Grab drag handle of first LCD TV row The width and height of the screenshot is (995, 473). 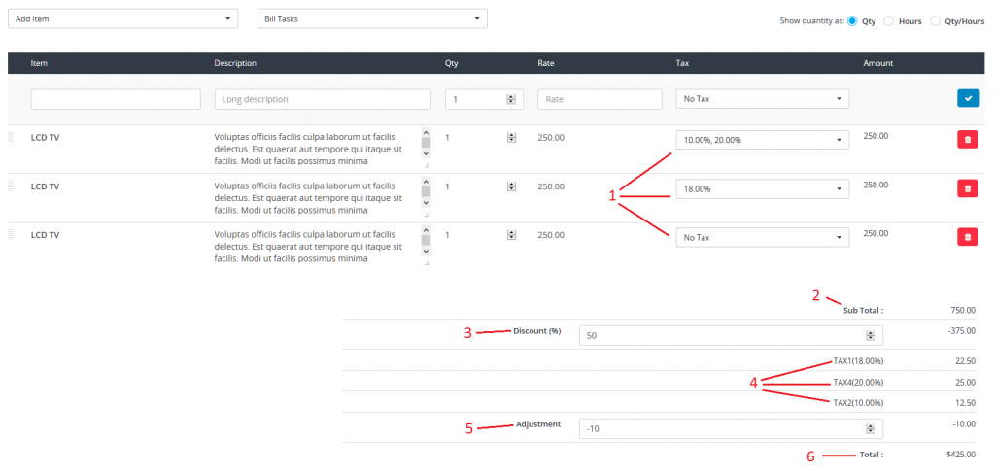[x=12, y=138]
